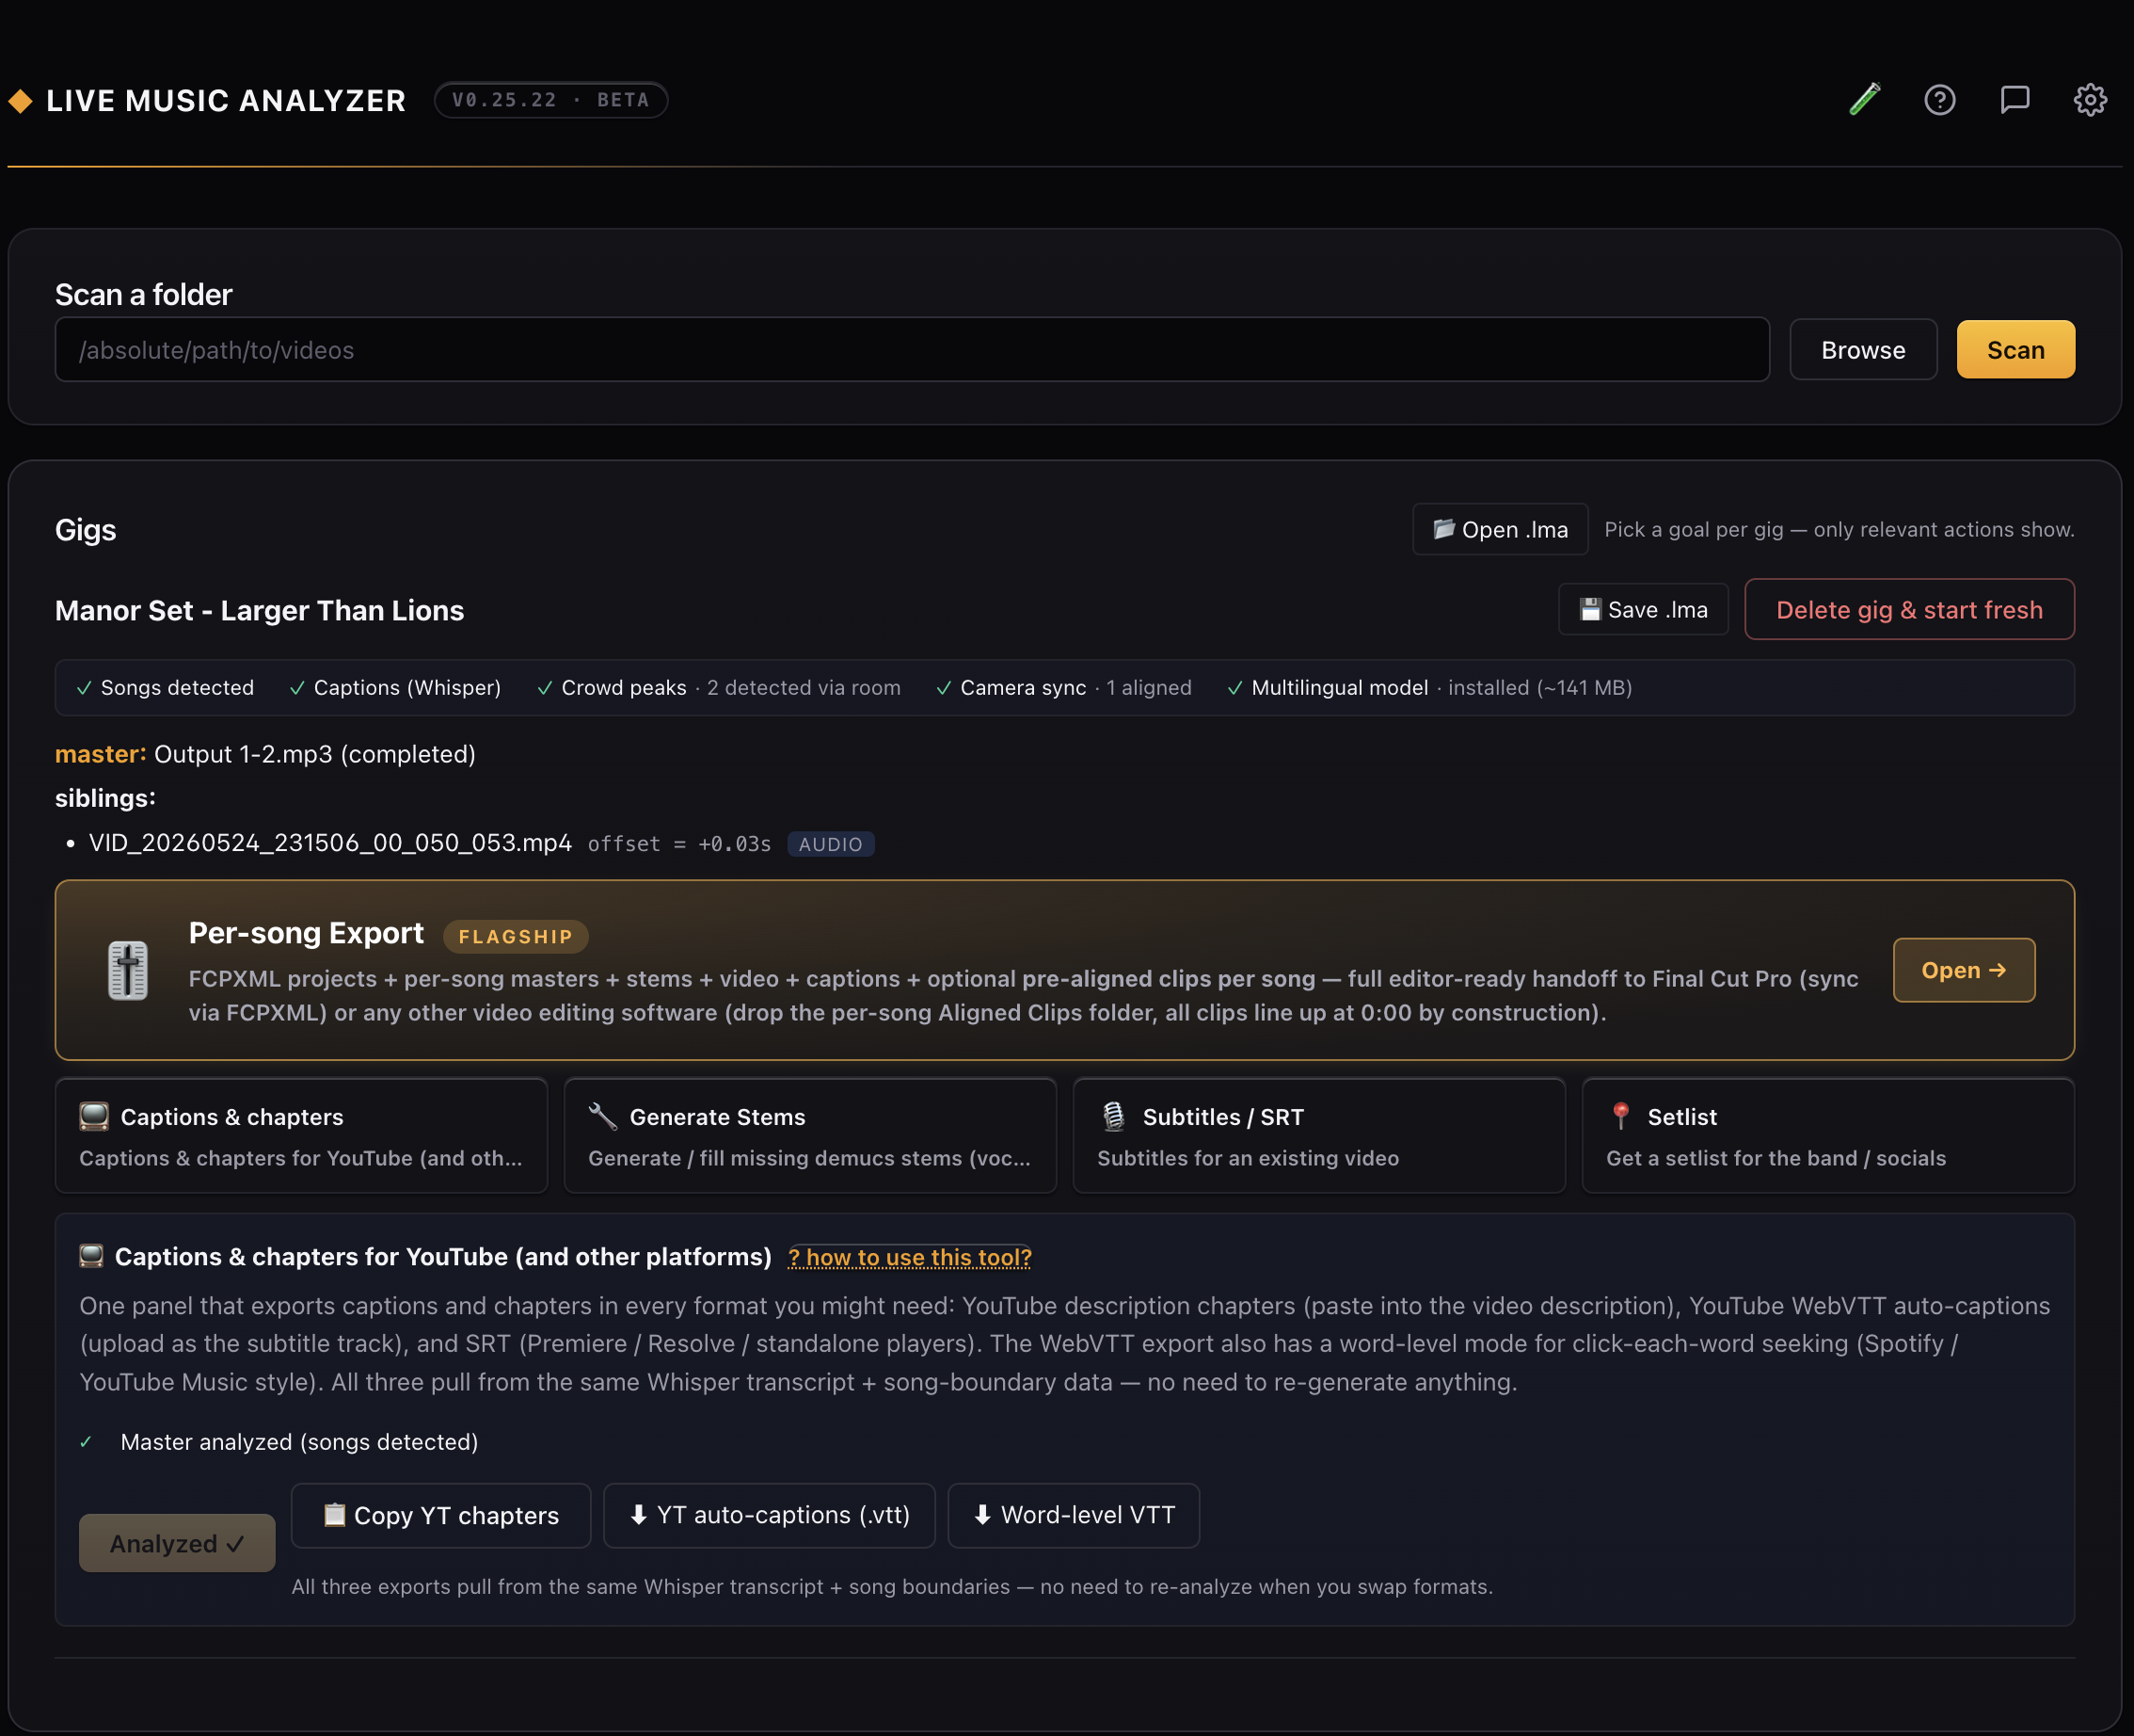Click the Analyzed ✓ button
This screenshot has width=2134, height=1736.
[177, 1543]
